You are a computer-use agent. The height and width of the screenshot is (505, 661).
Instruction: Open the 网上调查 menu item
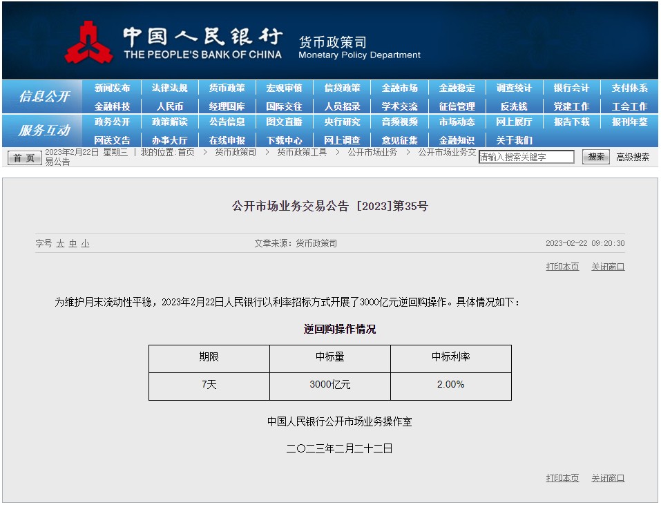pos(342,140)
